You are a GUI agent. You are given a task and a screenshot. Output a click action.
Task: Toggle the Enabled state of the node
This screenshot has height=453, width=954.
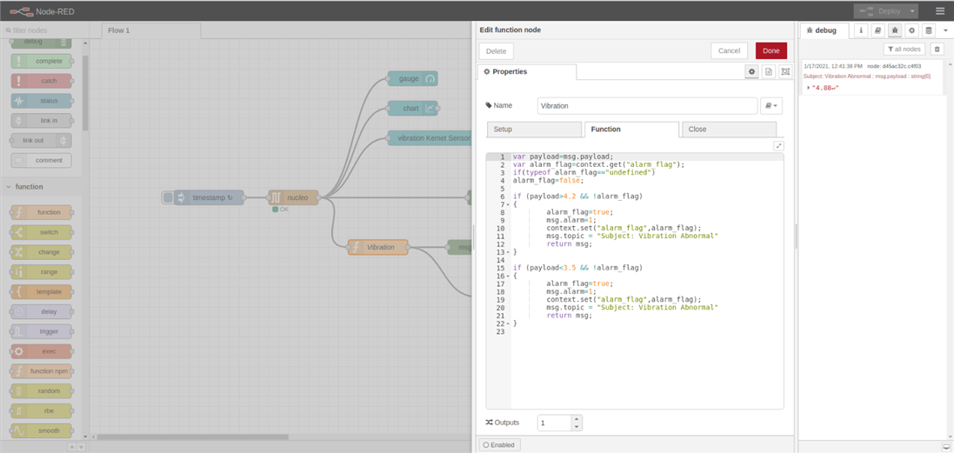click(x=498, y=444)
